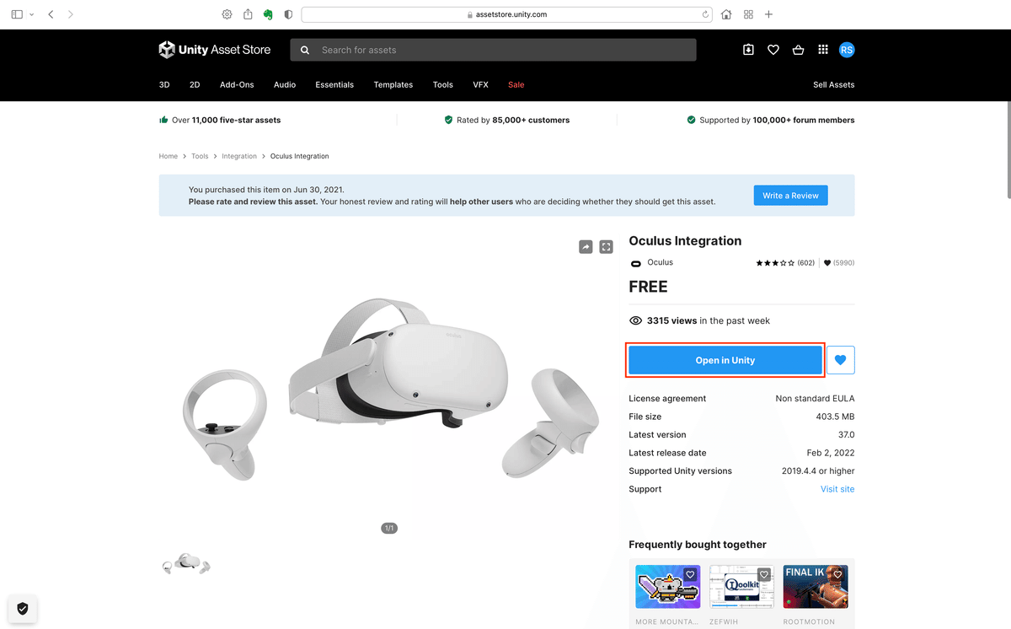This screenshot has width=1011, height=629.
Task: Open the Templates category menu
Action: pos(393,84)
